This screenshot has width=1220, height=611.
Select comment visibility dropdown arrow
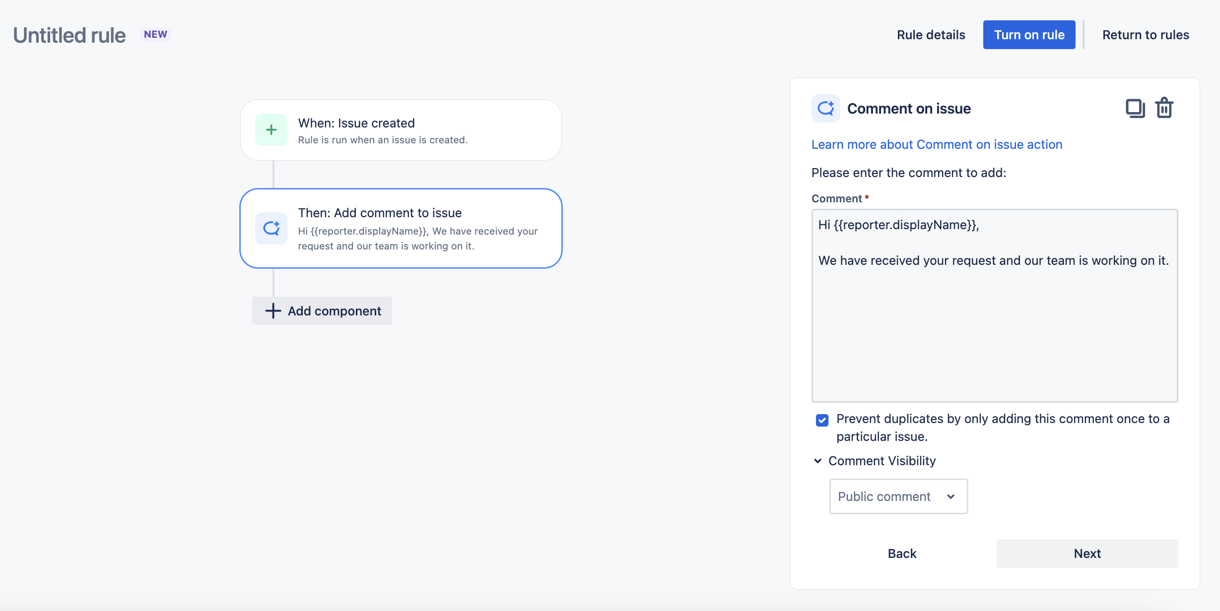click(952, 495)
